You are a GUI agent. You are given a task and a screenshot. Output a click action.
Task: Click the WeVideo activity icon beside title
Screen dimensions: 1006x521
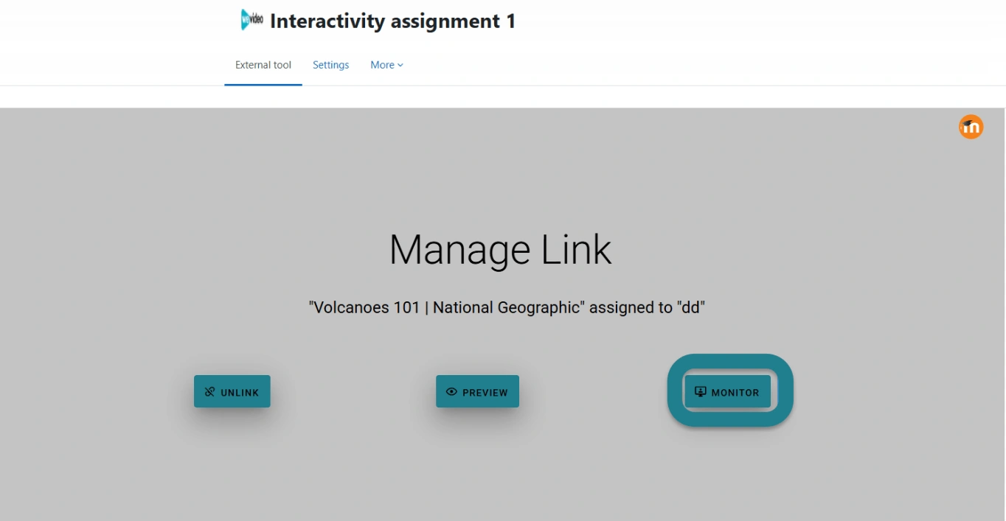pos(251,20)
